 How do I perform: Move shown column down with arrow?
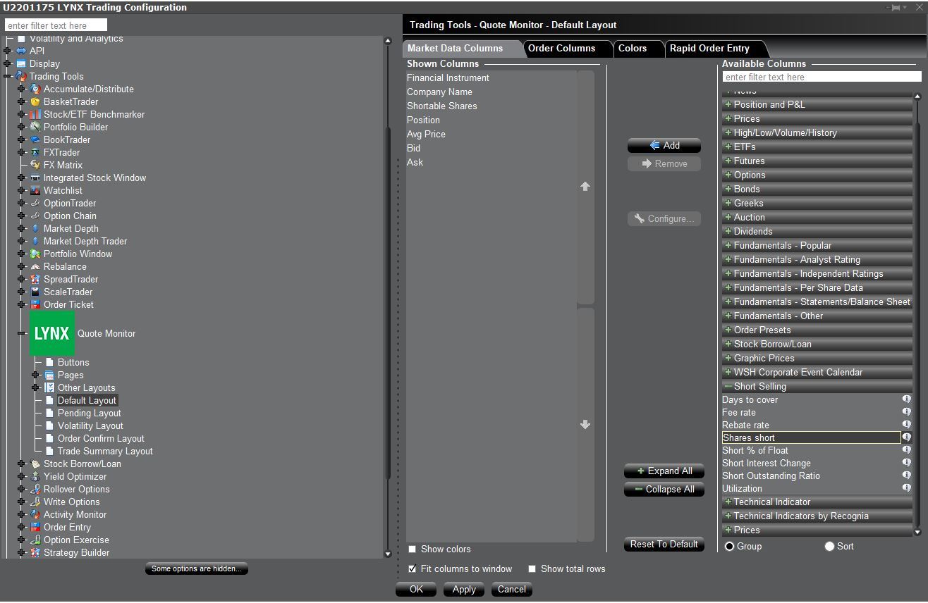[x=585, y=425]
